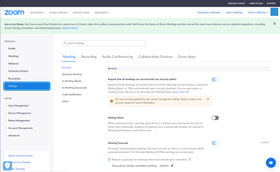
Task: Click into the Search Settings field
Action: pyautogui.click(x=104, y=43)
